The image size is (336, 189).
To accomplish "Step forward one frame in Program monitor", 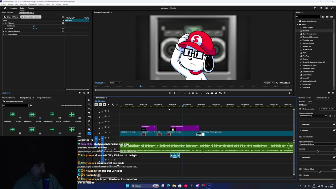I will [x=197, y=93].
